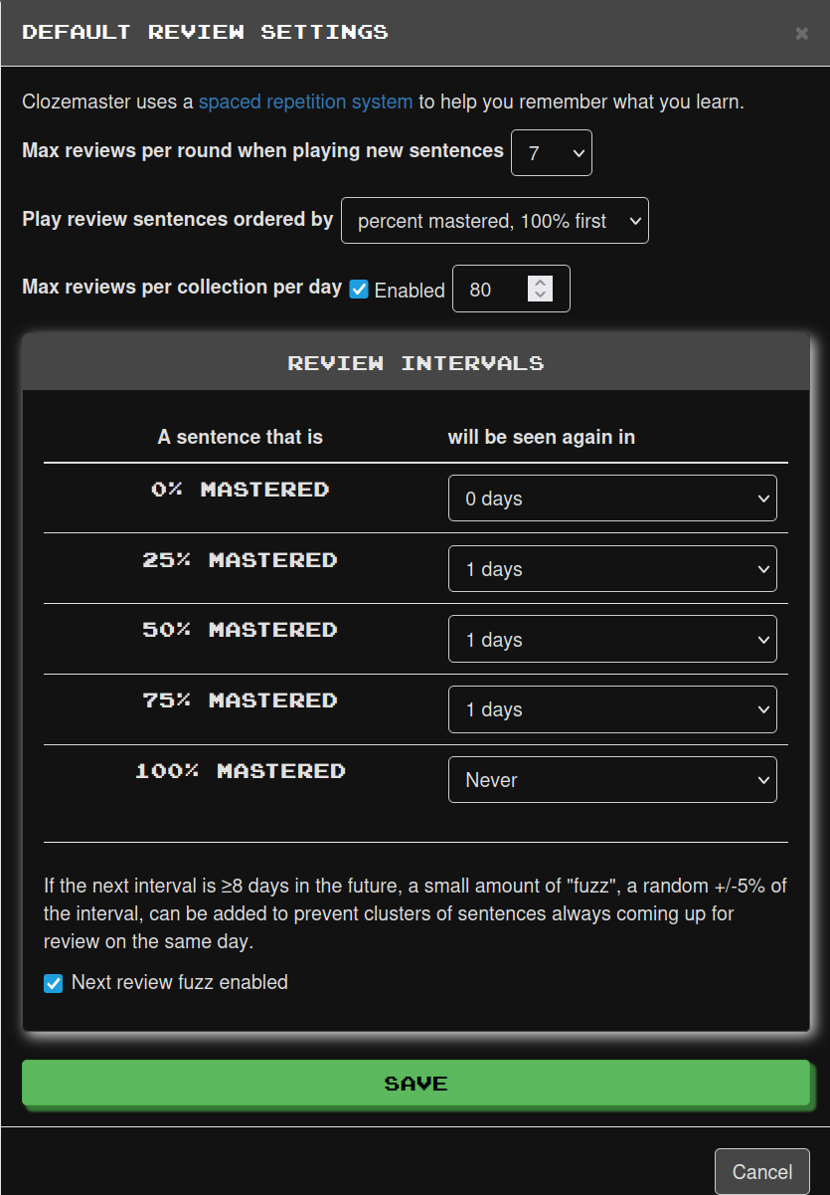Click the 'Next review fuzz enabled' label
The width and height of the screenshot is (830, 1195).
[x=180, y=983]
